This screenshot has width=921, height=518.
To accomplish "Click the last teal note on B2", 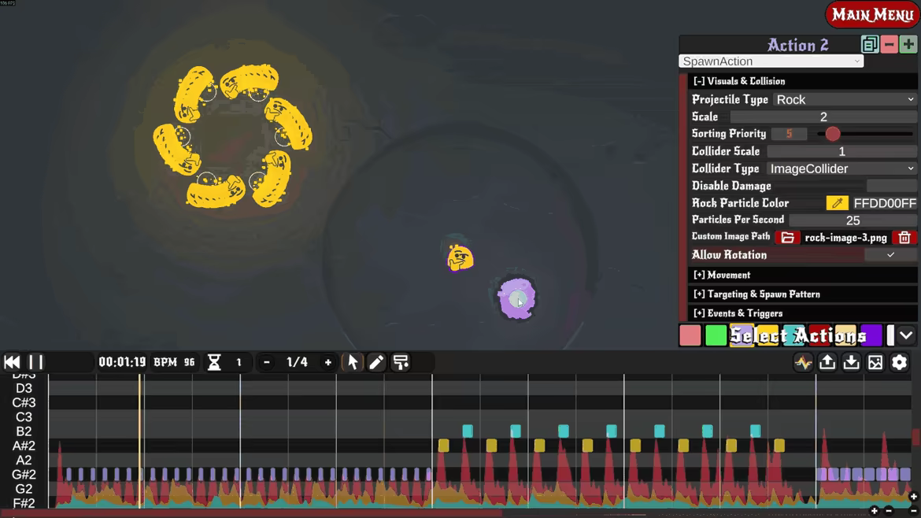I will point(756,431).
